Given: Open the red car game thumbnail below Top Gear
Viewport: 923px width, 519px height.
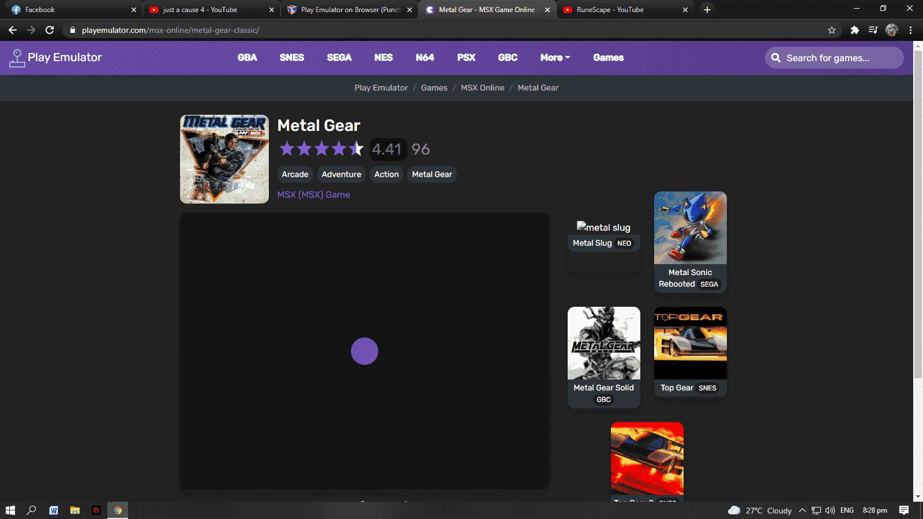Looking at the screenshot, I should 647,458.
